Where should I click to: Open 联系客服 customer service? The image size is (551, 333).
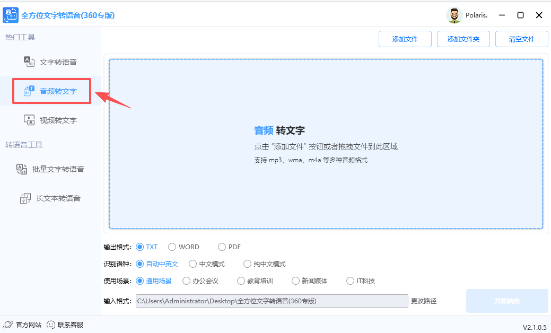(71, 324)
